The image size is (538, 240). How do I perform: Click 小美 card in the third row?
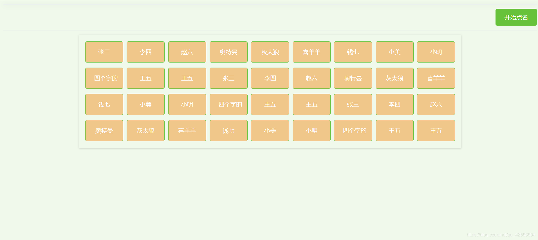pos(145,104)
